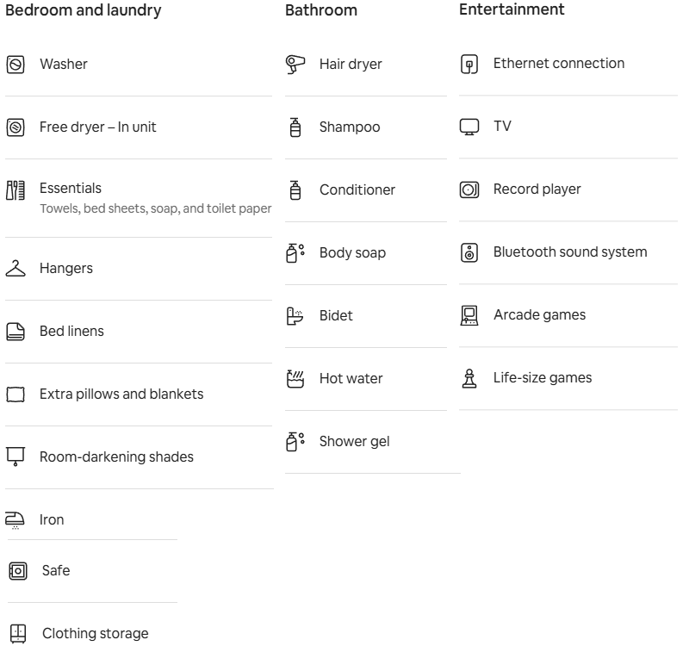Screen dimensions: 689x646
Task: Click the Record player icon
Action: coord(469,189)
